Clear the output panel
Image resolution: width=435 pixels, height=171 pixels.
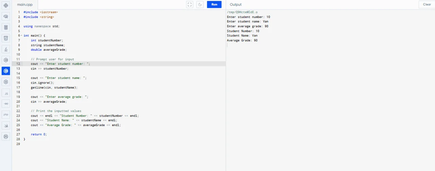(427, 4)
